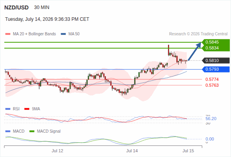Click the chart date and time text
The width and height of the screenshot is (231, 157).
(x=47, y=19)
